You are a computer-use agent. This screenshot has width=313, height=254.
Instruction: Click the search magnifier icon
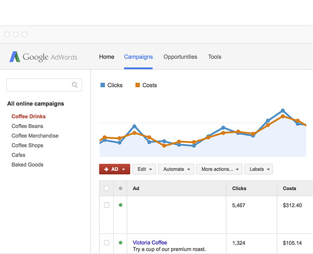click(x=75, y=85)
